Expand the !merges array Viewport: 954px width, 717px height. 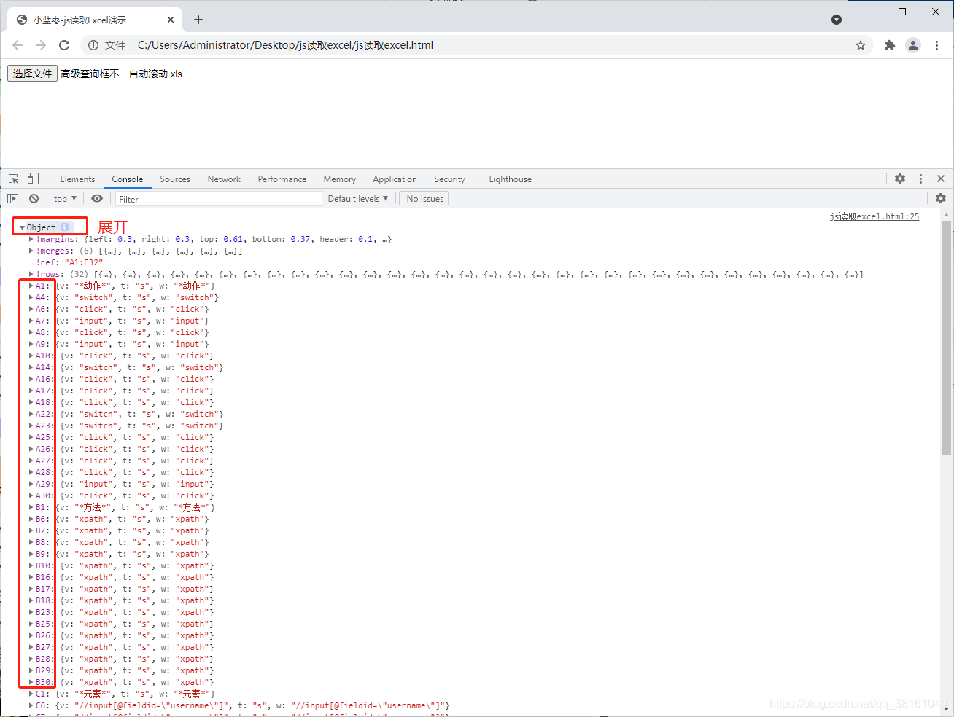[31, 251]
